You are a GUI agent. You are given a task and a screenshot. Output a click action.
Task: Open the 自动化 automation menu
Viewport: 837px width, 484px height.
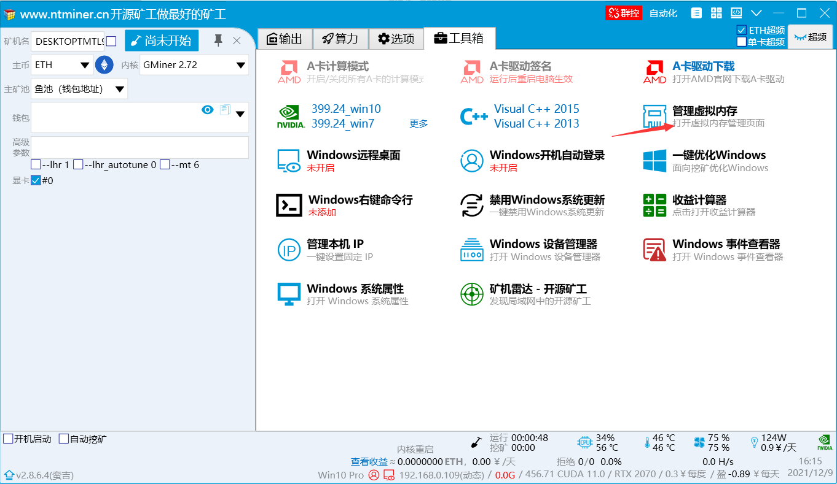[663, 13]
